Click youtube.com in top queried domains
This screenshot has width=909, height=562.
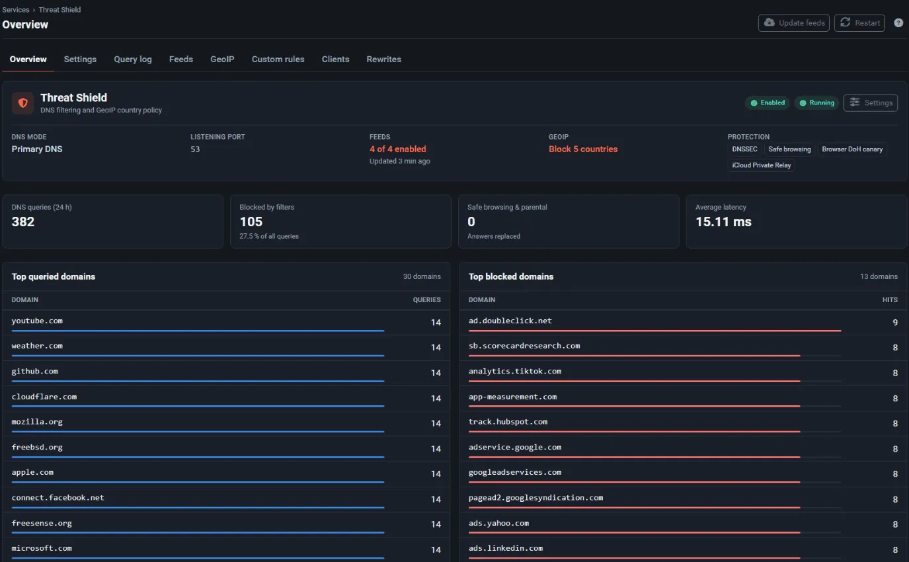click(37, 321)
